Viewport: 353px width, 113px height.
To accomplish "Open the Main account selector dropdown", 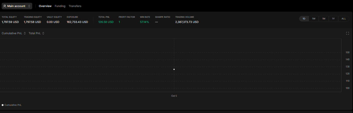I will [x=17, y=6].
